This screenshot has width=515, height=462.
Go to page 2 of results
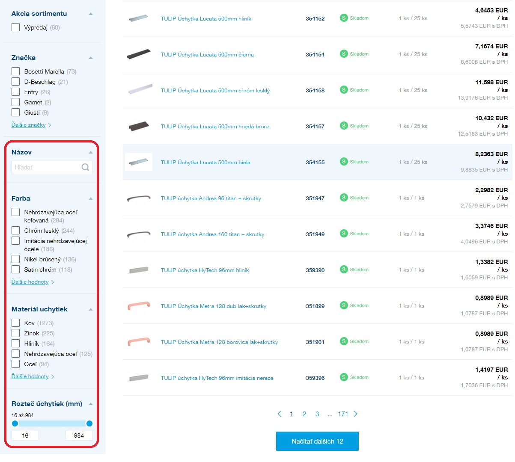coord(304,414)
